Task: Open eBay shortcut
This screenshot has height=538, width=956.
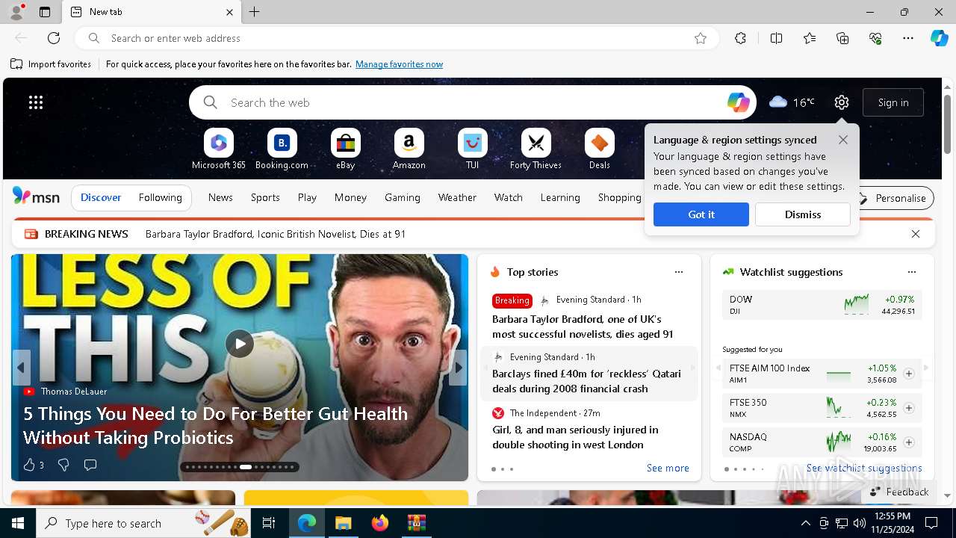Action: coord(345,149)
